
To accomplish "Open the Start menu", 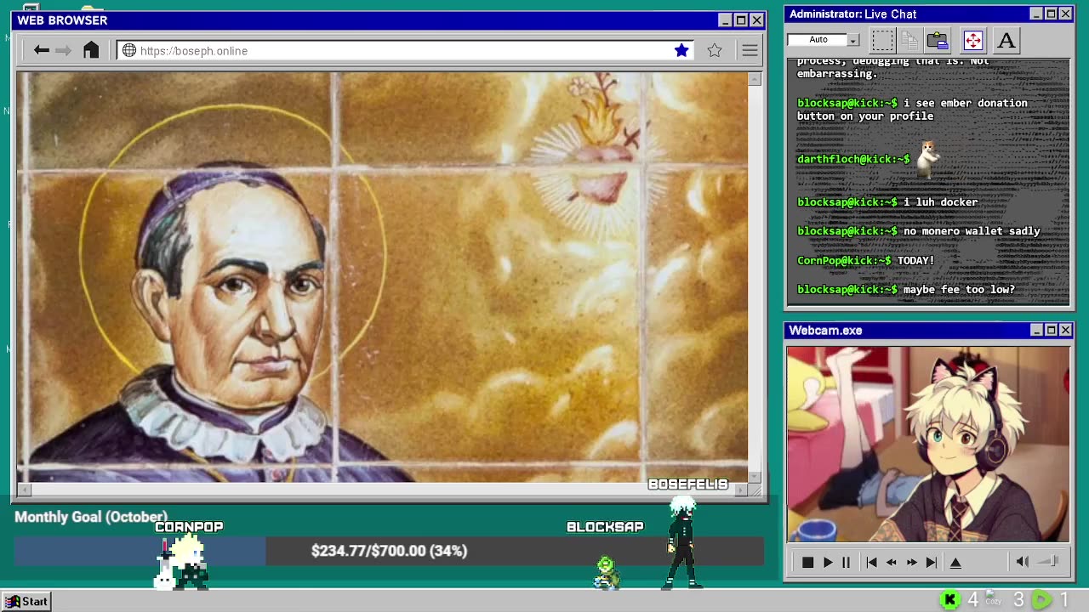I will tap(26, 601).
